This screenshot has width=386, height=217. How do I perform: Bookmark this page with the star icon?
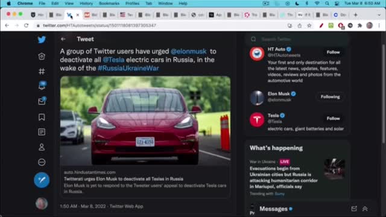pos(309,25)
